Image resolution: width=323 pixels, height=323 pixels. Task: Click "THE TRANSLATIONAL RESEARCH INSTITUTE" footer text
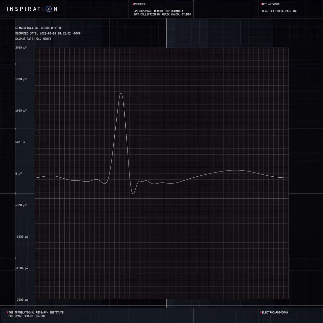36,312
